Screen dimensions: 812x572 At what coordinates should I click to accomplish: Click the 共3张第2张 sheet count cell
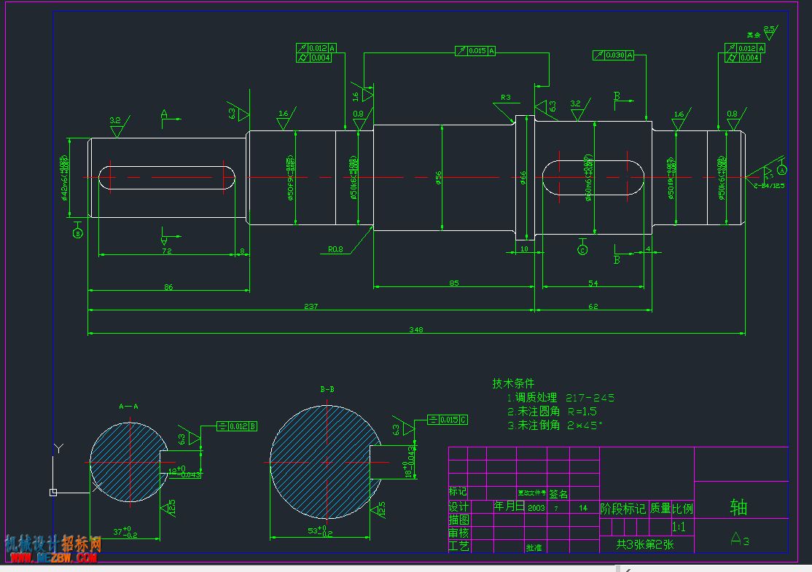point(645,544)
